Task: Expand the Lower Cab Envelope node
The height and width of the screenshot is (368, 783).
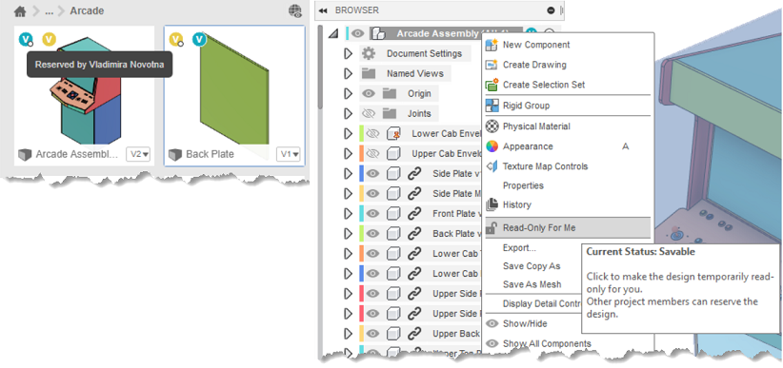Action: (349, 134)
